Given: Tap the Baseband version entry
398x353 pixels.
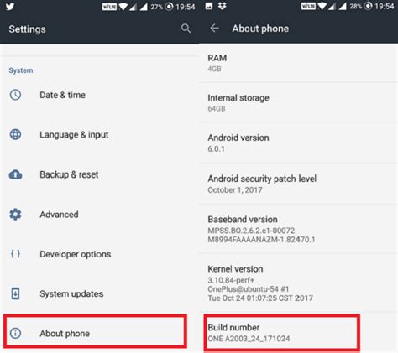Looking at the screenshot, I should coord(298,229).
